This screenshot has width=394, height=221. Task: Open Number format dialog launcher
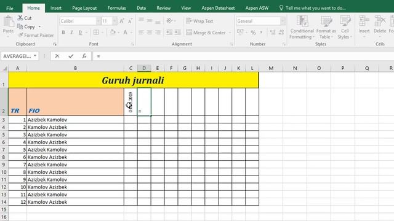point(284,44)
